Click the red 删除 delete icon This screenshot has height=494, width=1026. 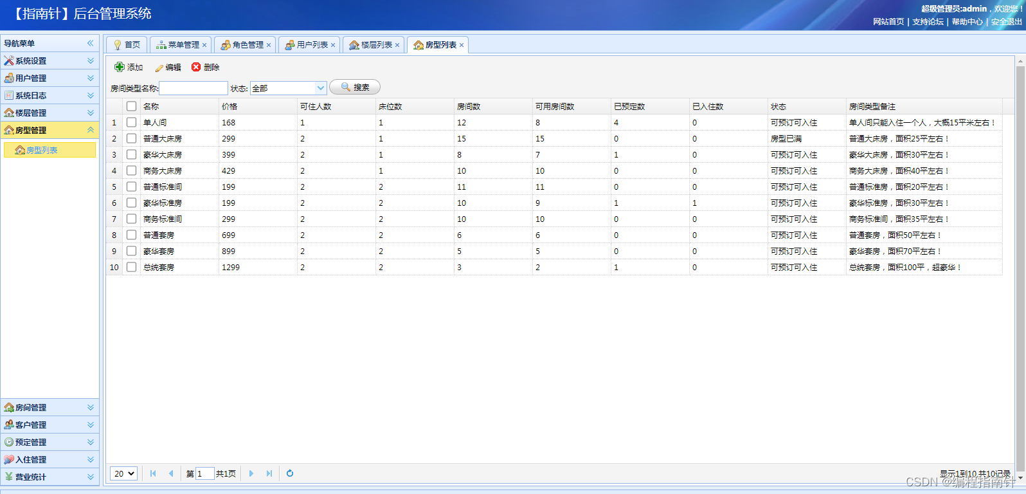[196, 67]
